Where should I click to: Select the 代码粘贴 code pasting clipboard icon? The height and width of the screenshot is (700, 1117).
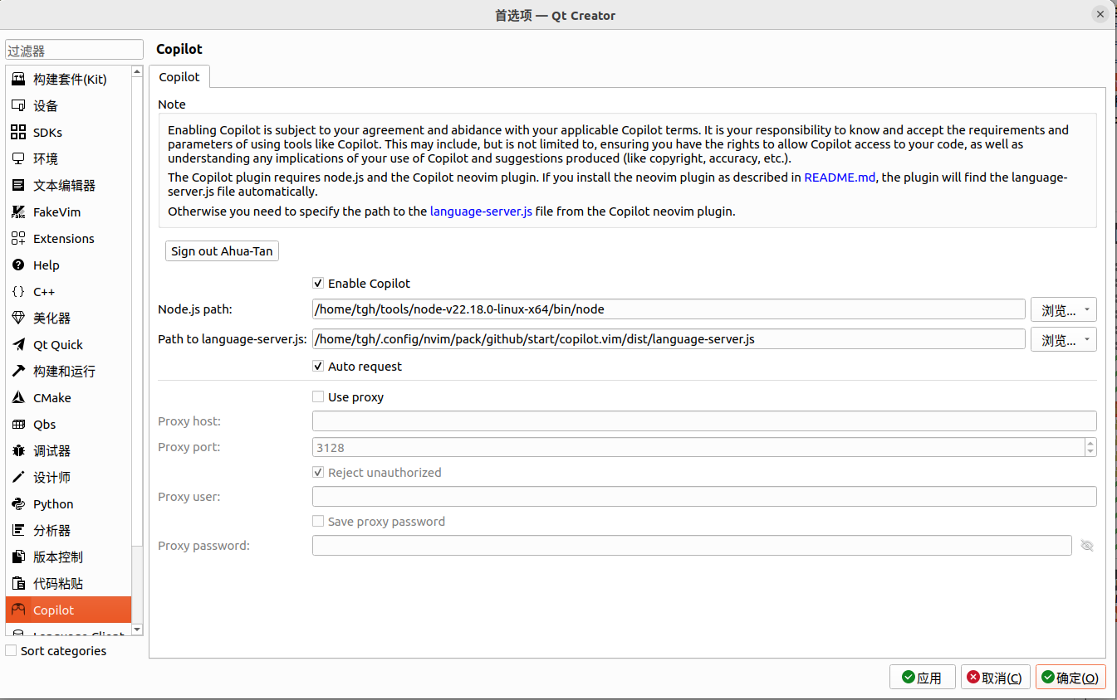point(18,584)
